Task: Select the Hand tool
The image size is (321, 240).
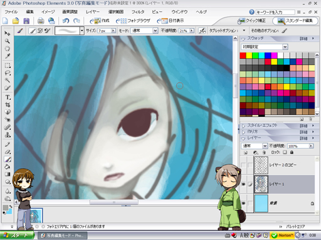Action: tap(8, 49)
